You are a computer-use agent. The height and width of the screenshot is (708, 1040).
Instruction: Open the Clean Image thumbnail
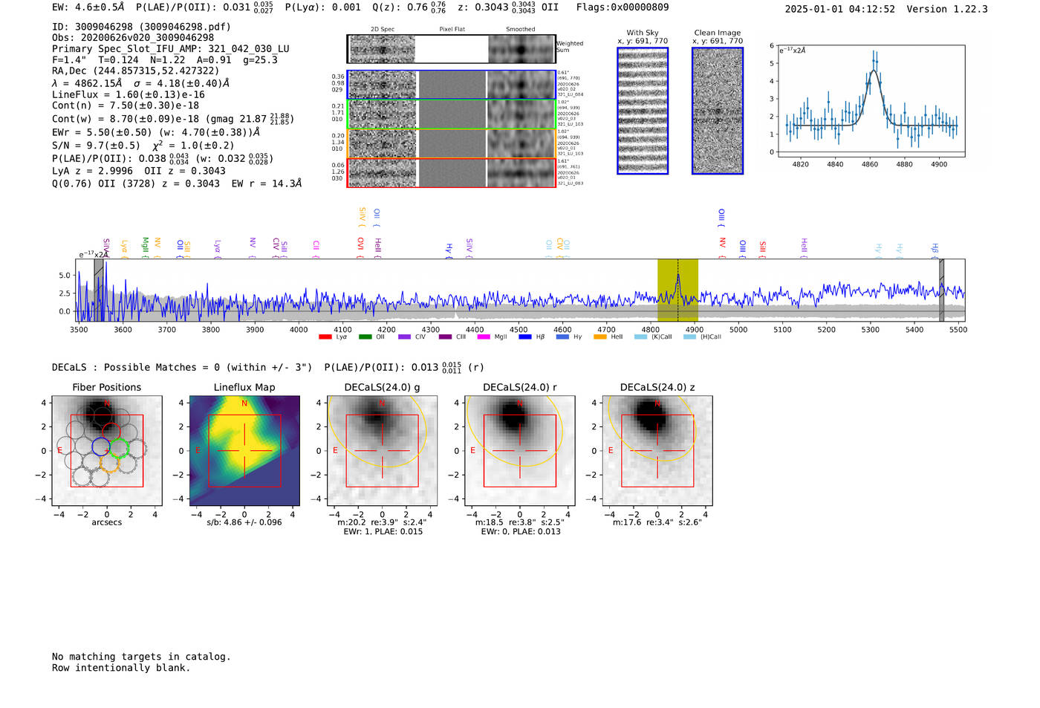pos(718,111)
